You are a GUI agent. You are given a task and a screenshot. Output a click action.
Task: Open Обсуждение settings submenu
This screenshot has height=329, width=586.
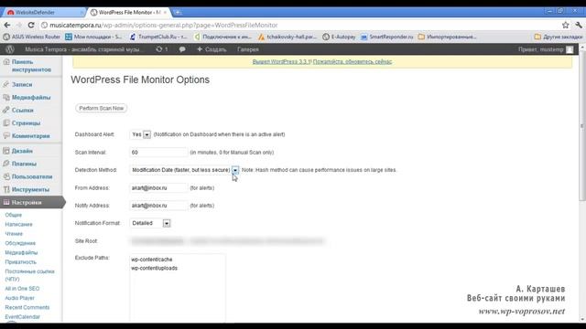click(20, 243)
